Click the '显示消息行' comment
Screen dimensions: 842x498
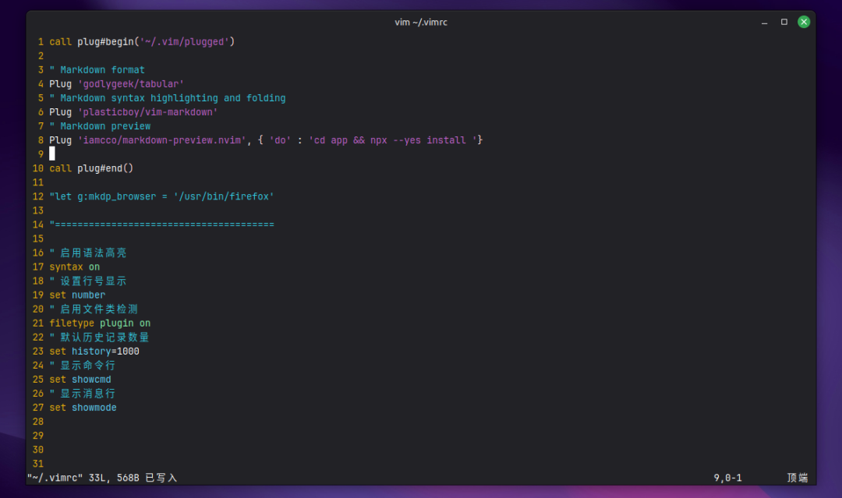87,394
